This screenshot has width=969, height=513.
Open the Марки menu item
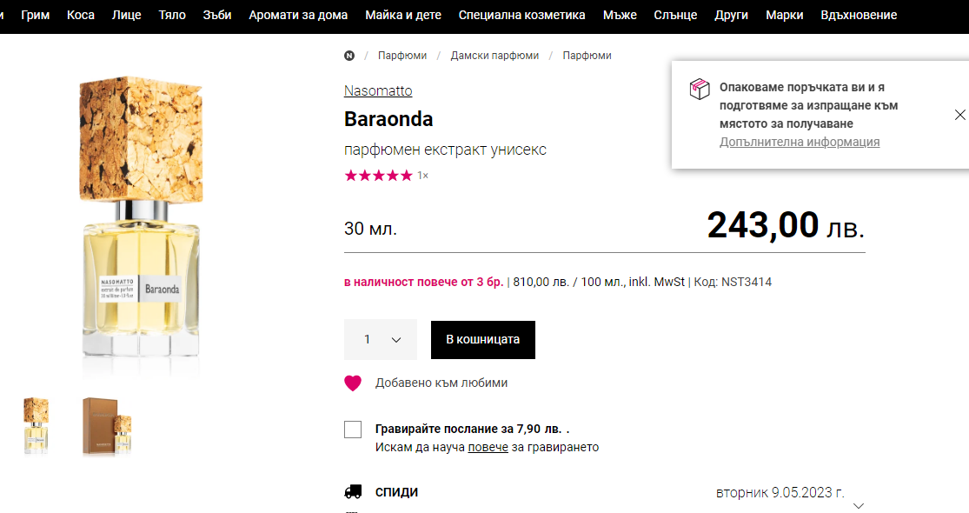785,15
